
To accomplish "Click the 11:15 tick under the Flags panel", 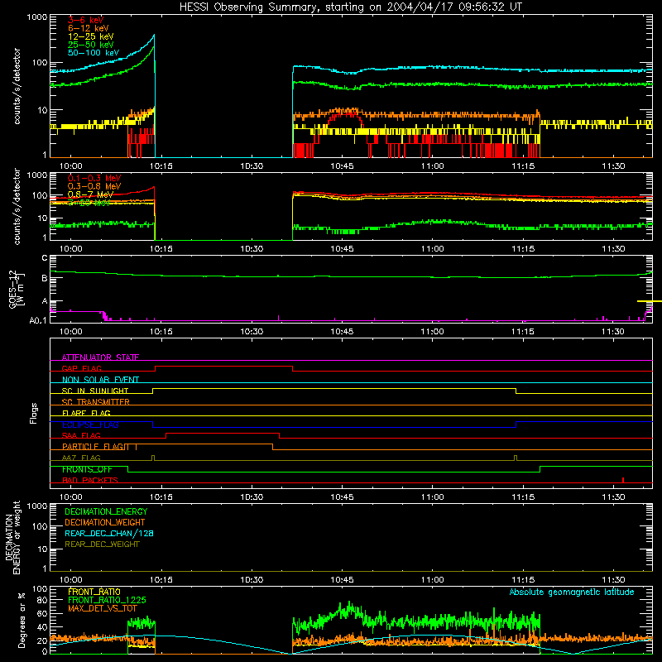I will 523,497.
